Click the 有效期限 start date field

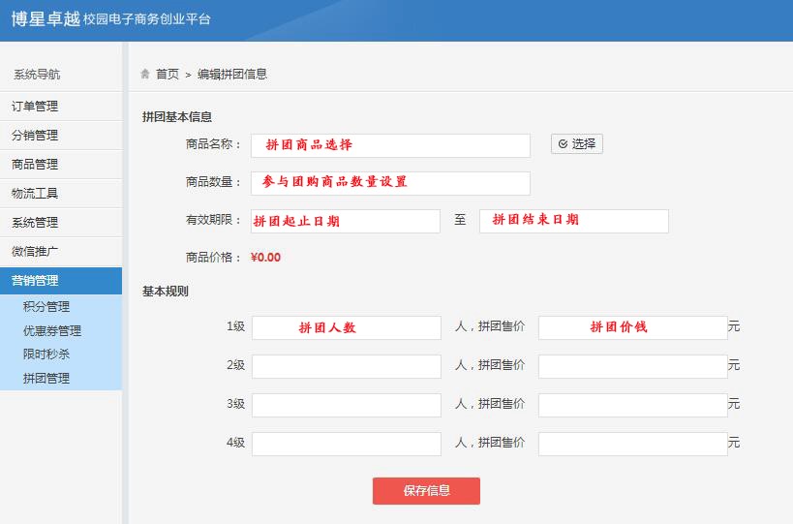tap(346, 221)
